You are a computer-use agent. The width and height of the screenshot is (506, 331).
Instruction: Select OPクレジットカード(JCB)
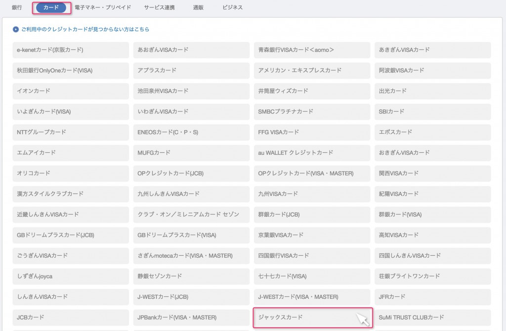pos(191,174)
